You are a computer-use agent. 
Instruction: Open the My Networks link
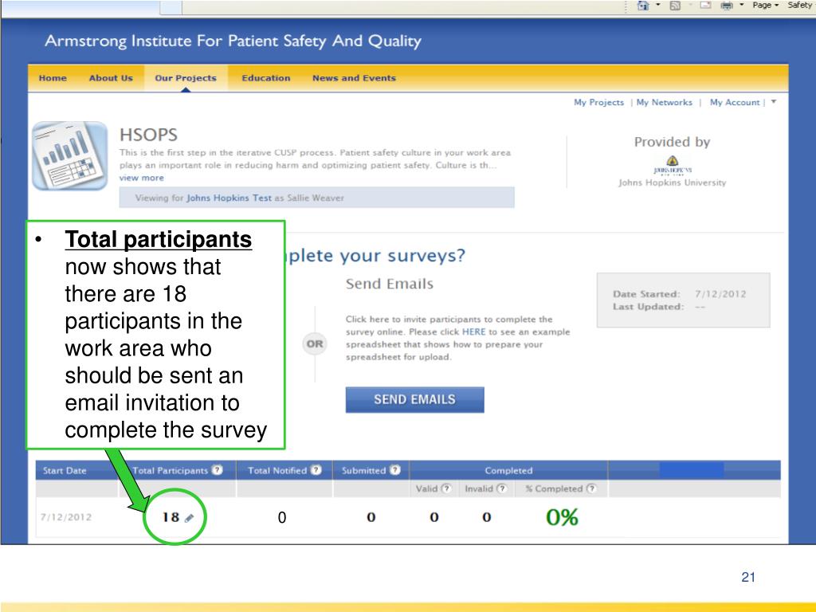pos(664,103)
